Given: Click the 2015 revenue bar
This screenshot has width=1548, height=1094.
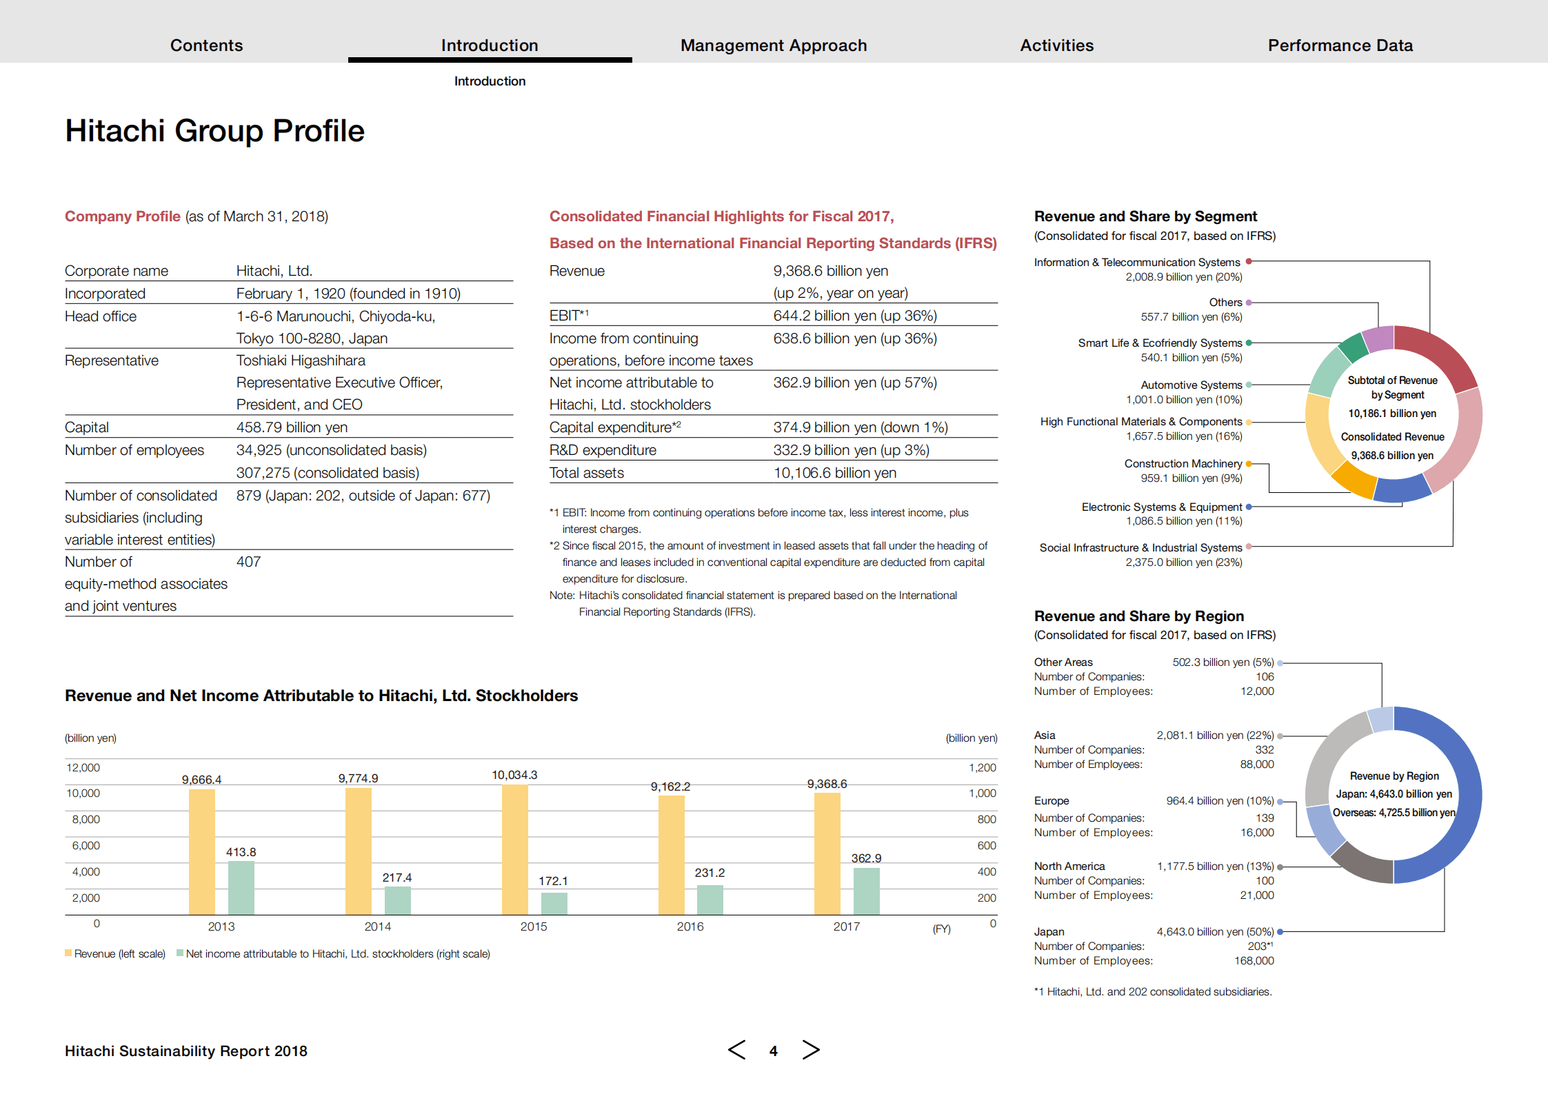Looking at the screenshot, I should click(514, 849).
